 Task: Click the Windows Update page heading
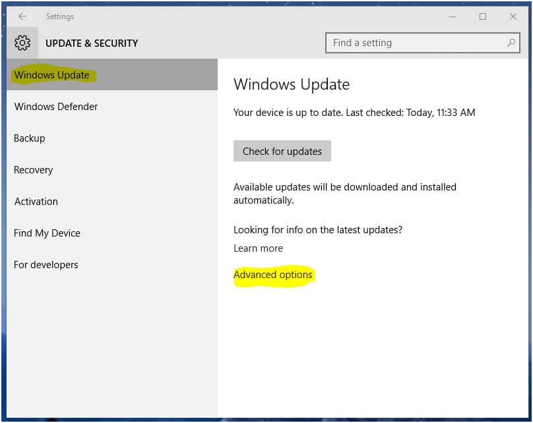292,84
